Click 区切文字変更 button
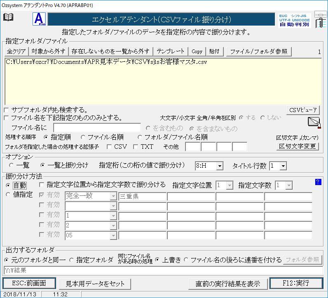This screenshot has height=298, width=328. (298, 146)
